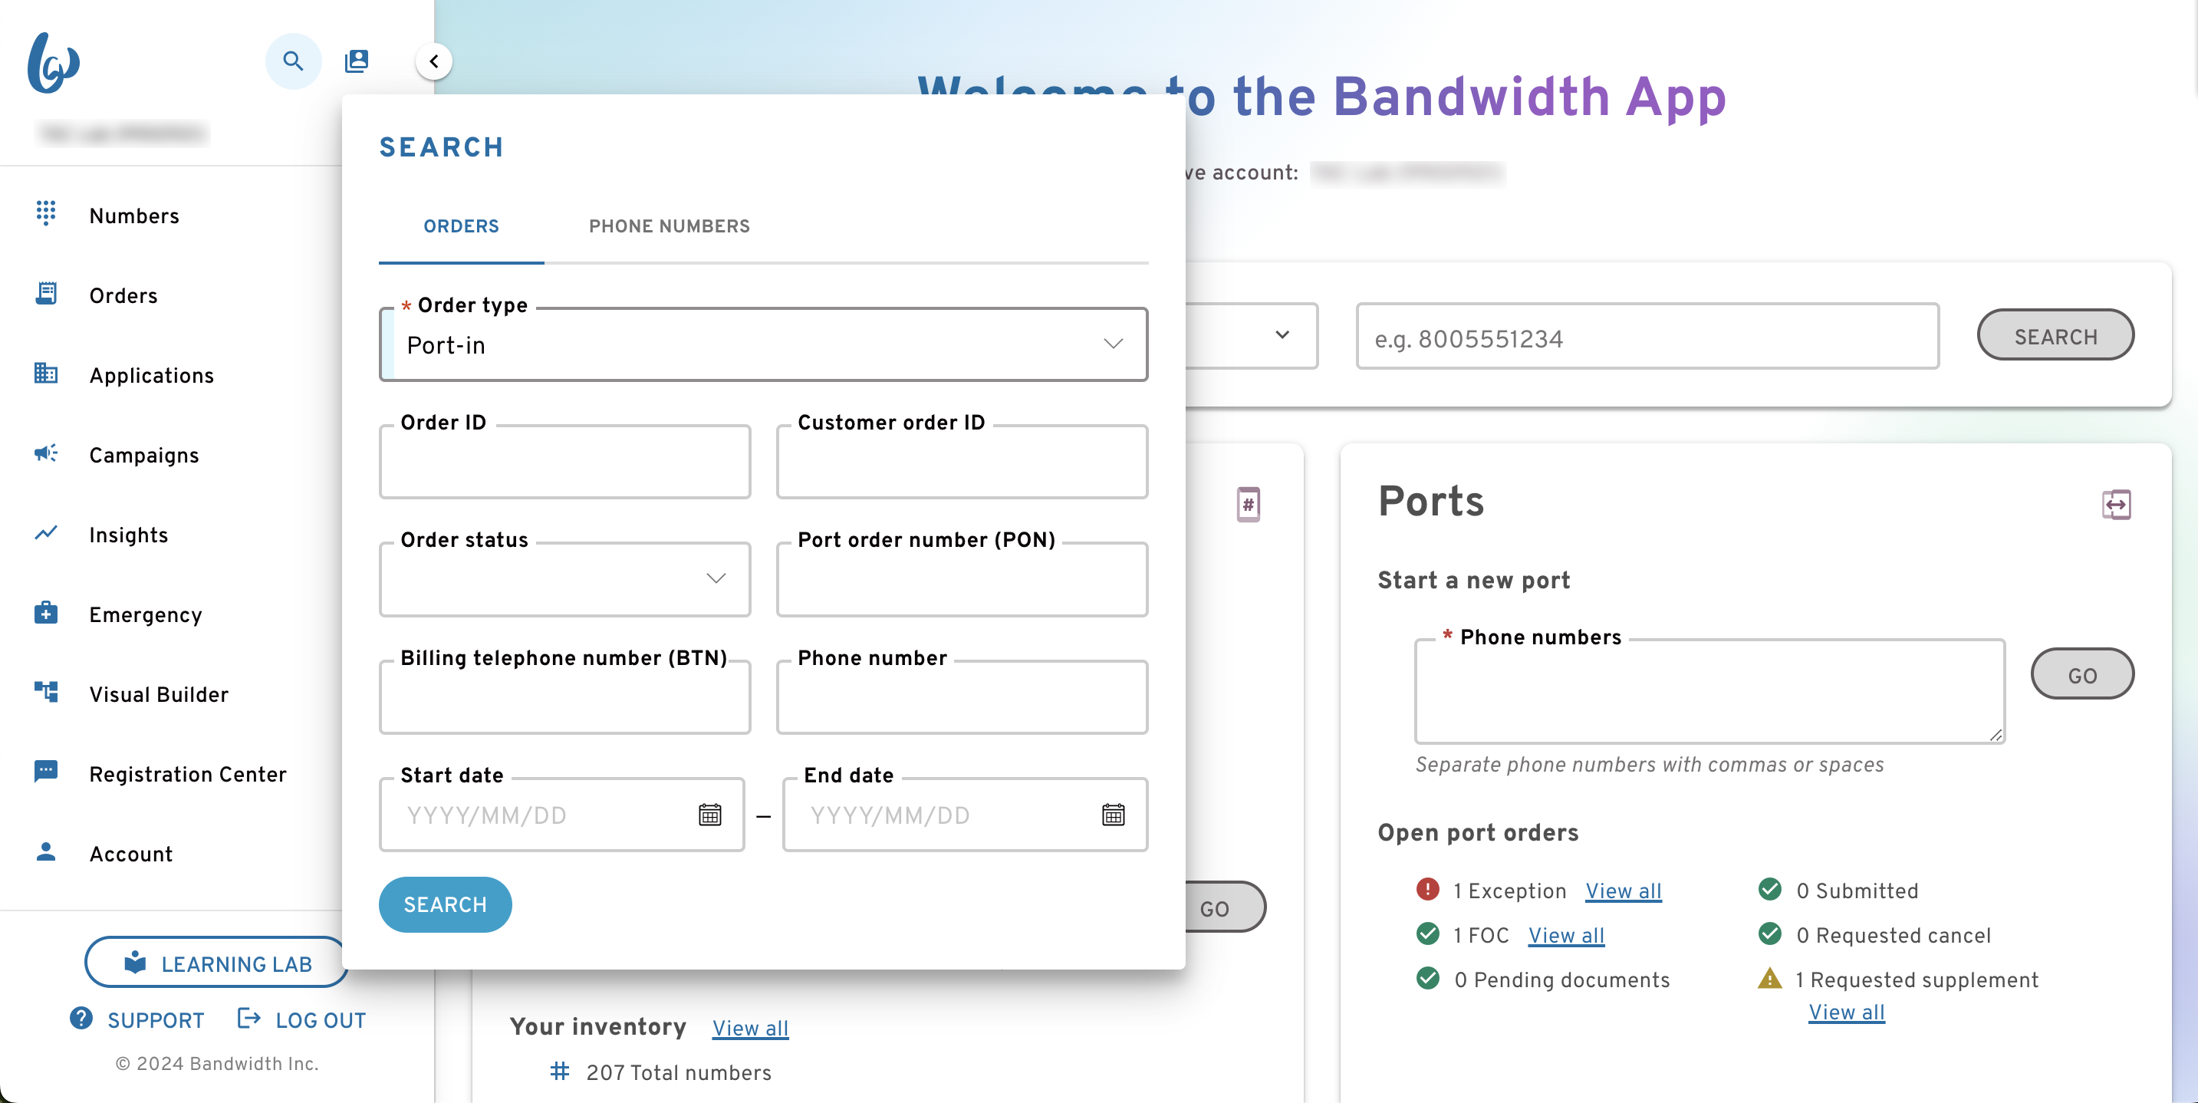The height and width of the screenshot is (1103, 2198).
Task: Click the Requested cancel check icon
Action: [1769, 933]
